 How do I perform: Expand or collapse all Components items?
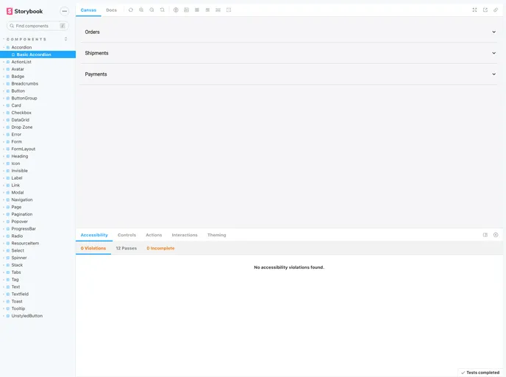point(66,39)
